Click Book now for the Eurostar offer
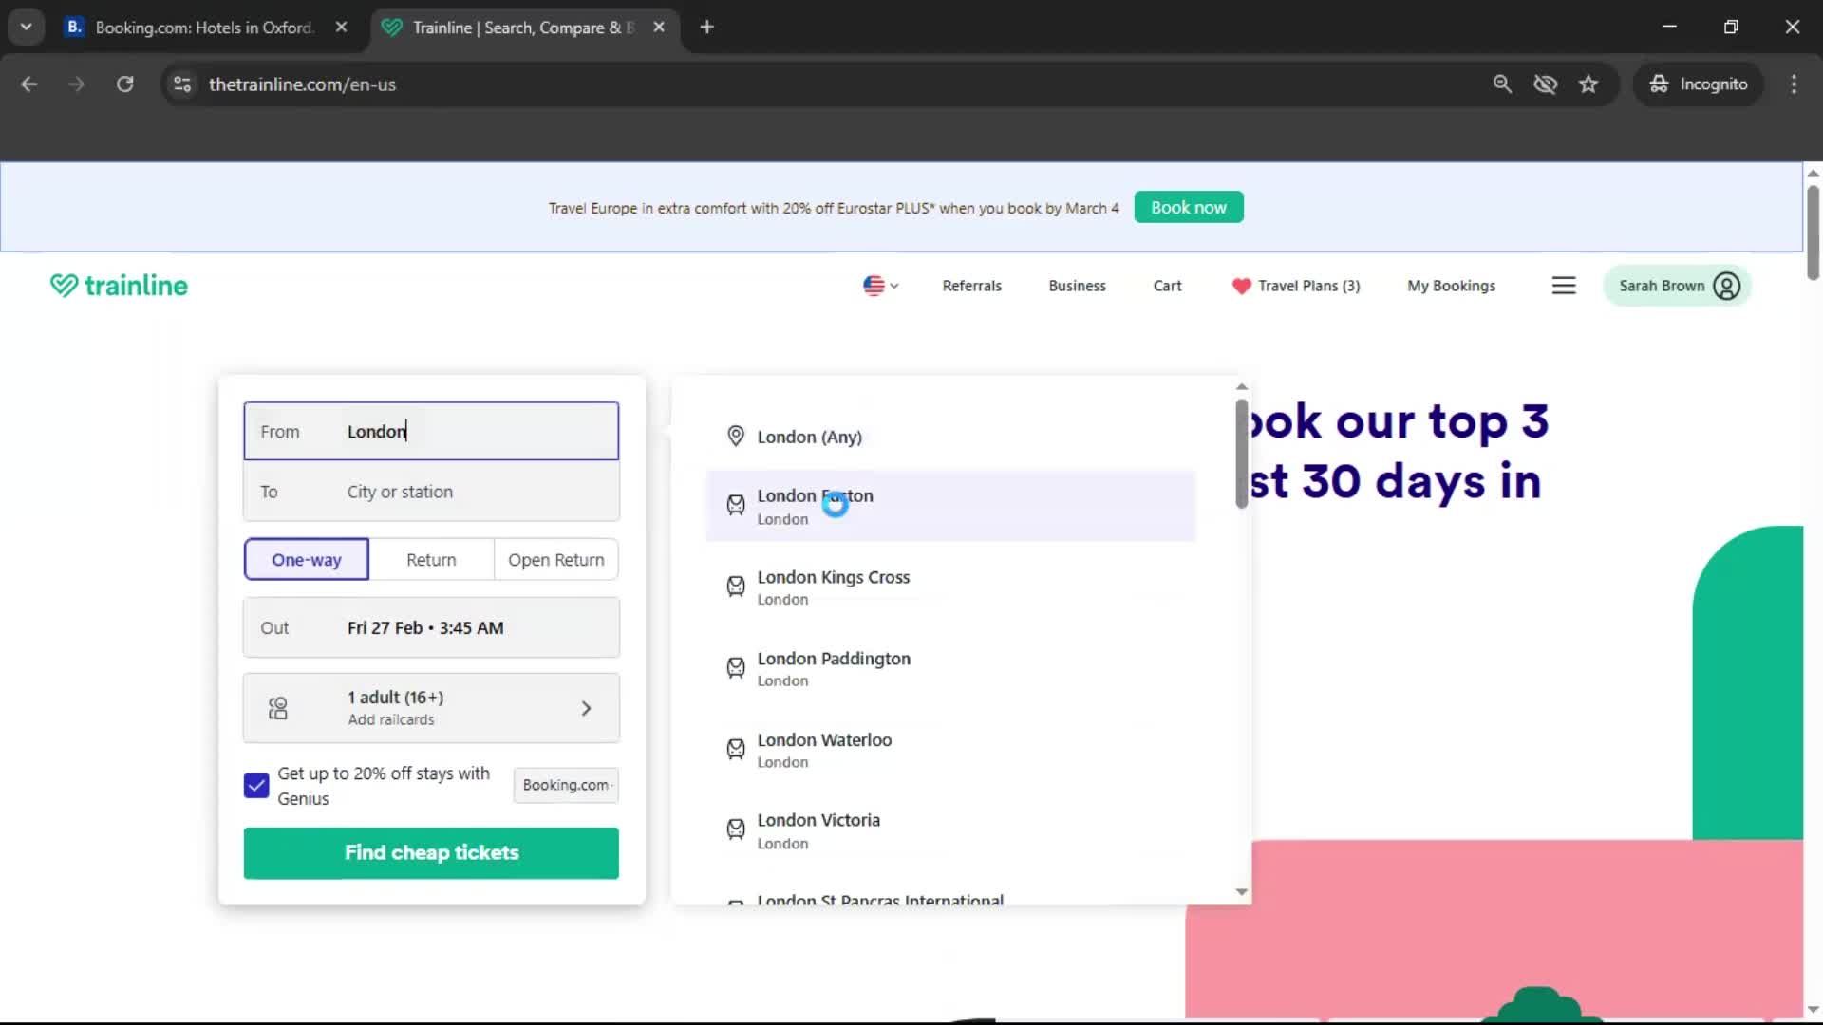The image size is (1823, 1025). [x=1188, y=207]
